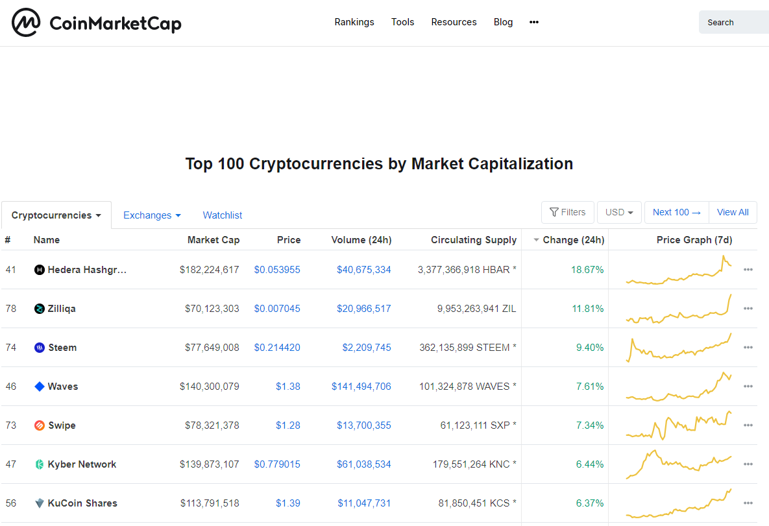Sort by Name column header
The width and height of the screenshot is (769, 526).
tap(47, 240)
